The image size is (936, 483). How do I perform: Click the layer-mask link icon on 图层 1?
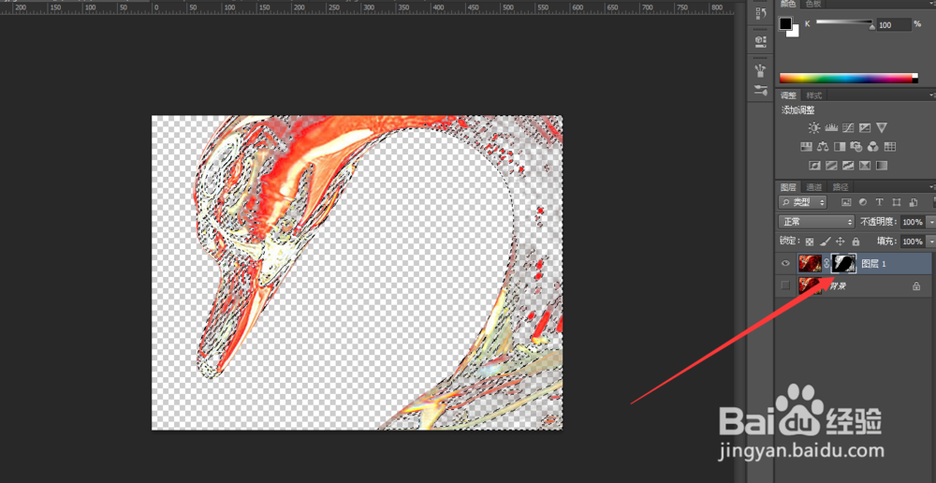click(826, 263)
